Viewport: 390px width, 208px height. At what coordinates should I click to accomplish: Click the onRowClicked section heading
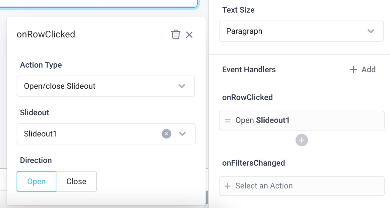click(247, 97)
